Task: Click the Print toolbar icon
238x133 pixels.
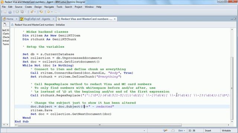Action: [x=10, y=12]
